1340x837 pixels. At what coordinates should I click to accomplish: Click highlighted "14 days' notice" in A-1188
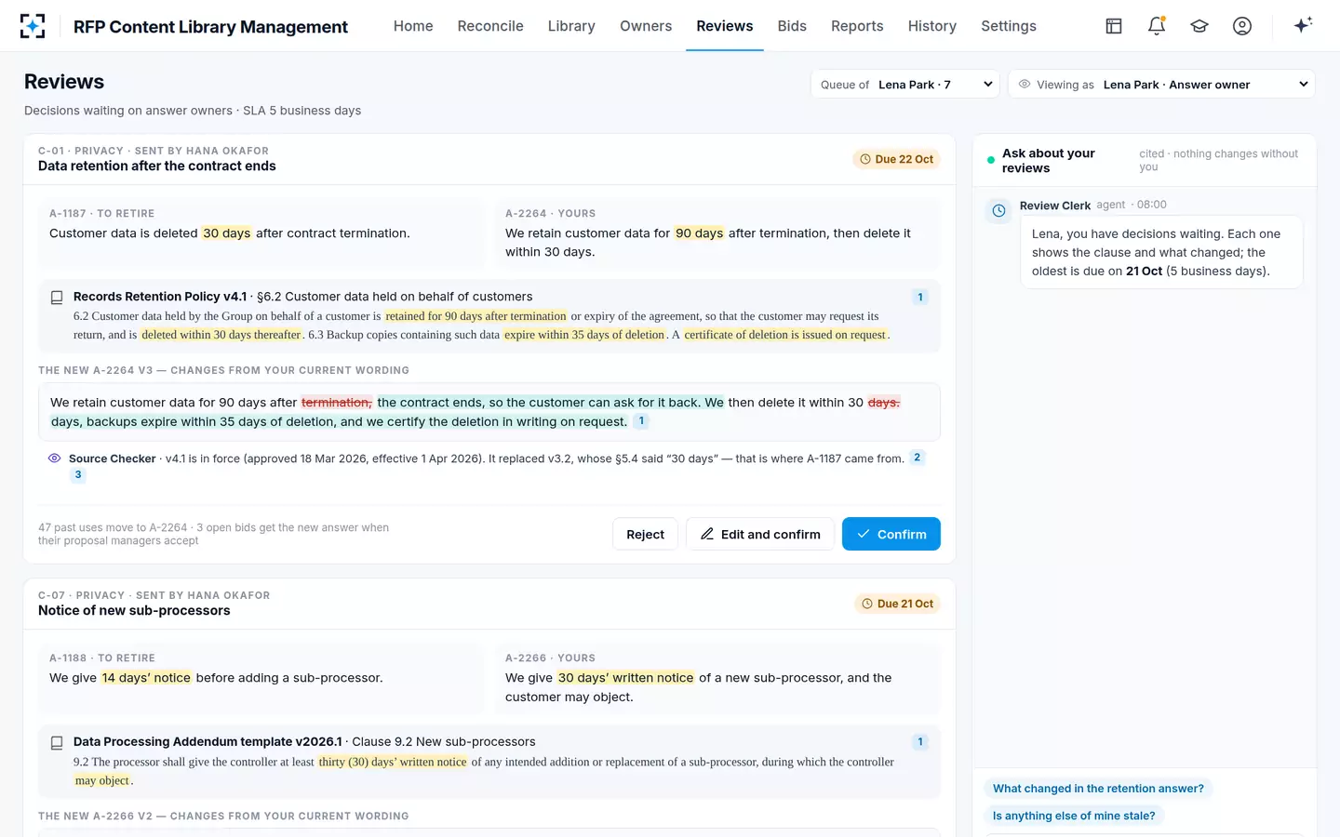146,678
